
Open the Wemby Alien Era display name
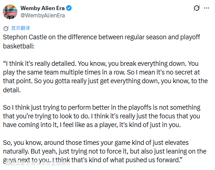click(43, 8)
